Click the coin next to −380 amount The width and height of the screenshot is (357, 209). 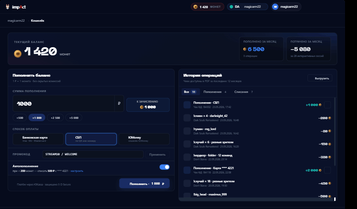click(x=330, y=157)
